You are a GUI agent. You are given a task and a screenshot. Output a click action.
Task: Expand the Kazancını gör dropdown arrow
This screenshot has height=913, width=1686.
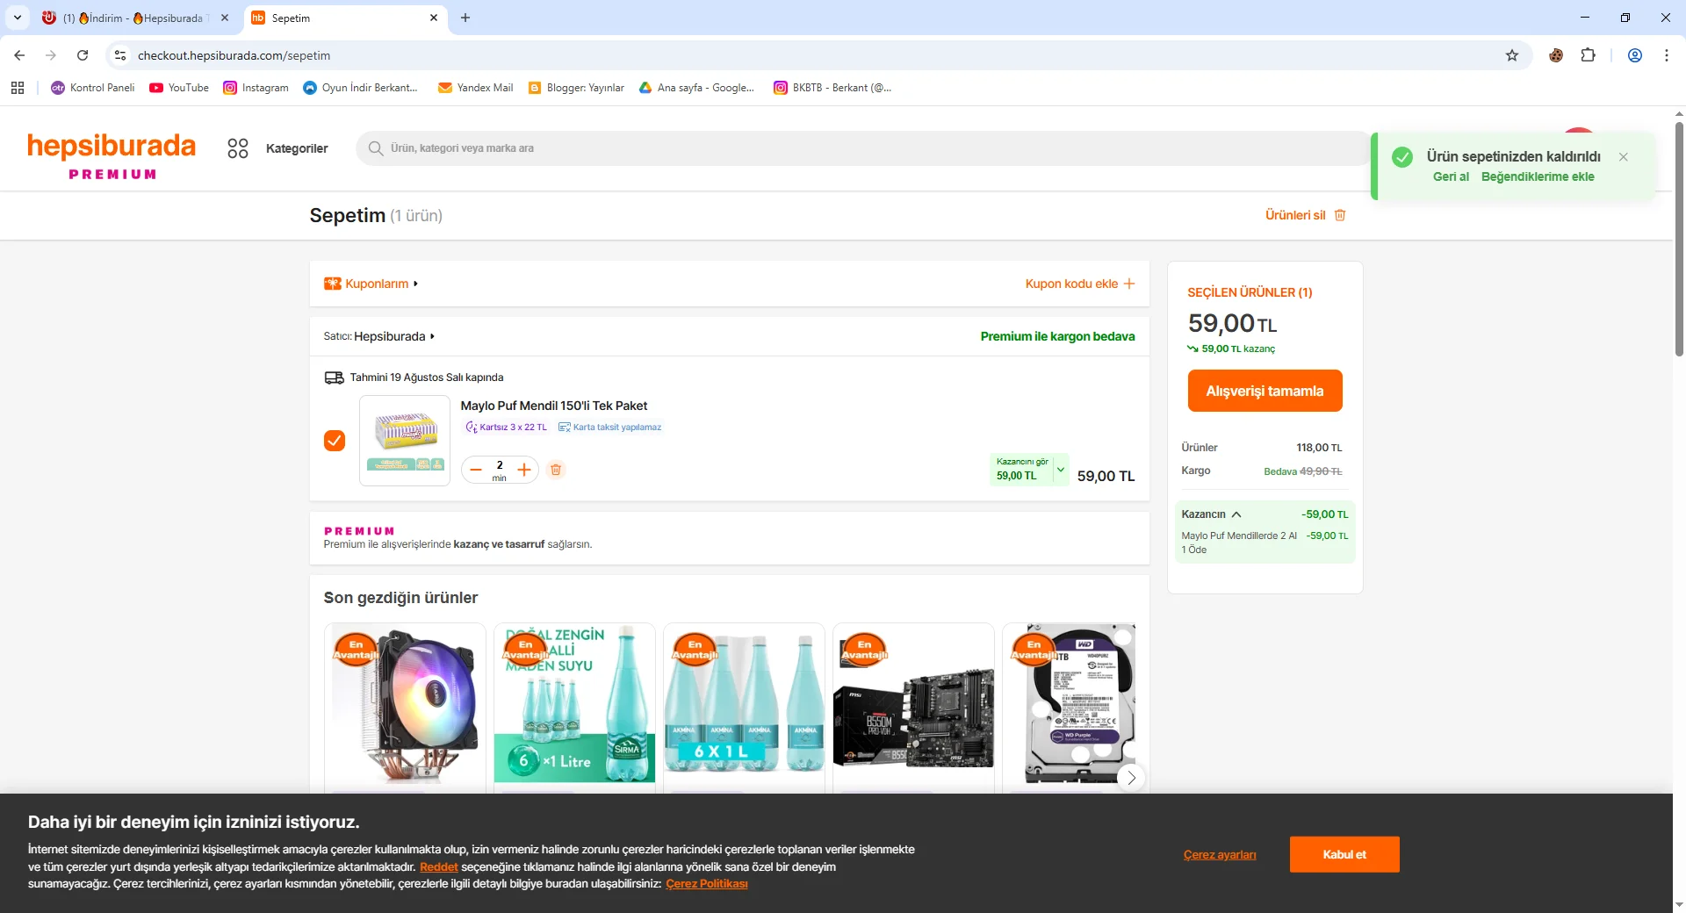point(1061,470)
